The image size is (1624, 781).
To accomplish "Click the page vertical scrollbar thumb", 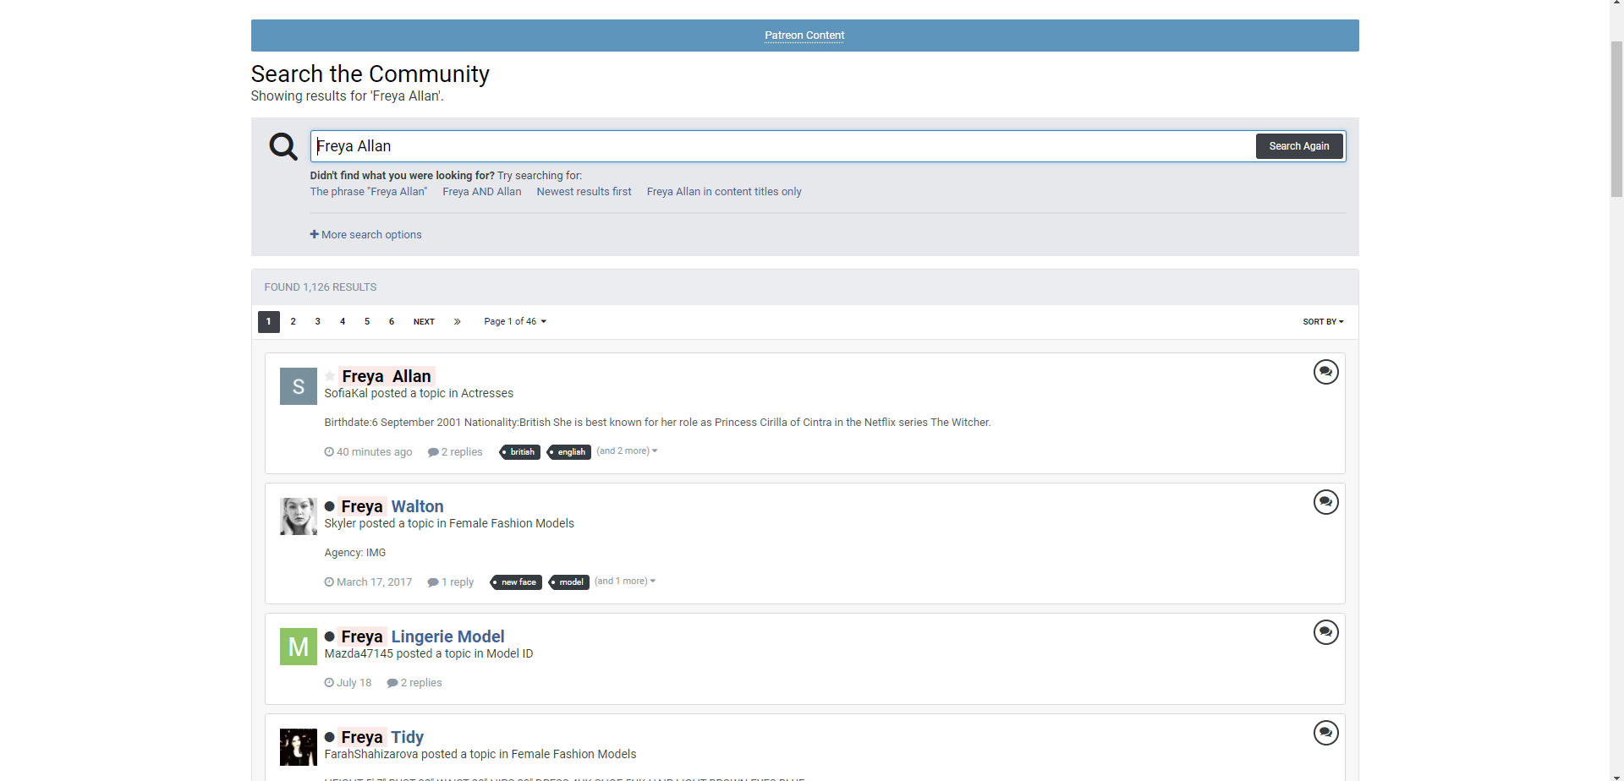I will 1616,118.
